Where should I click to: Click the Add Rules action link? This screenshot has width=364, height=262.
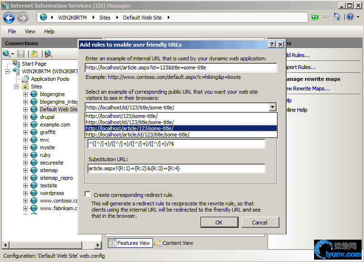[298, 55]
